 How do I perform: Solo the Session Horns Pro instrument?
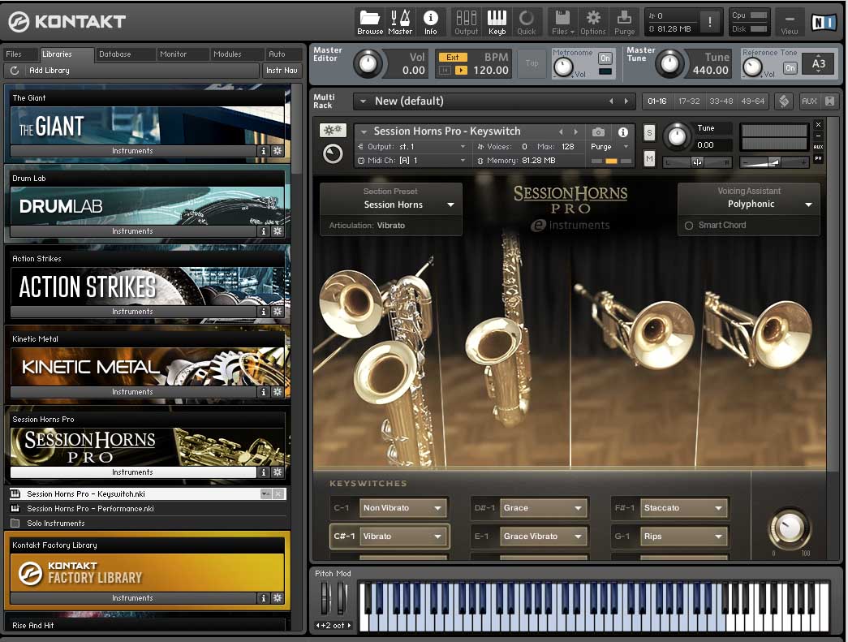tap(649, 133)
